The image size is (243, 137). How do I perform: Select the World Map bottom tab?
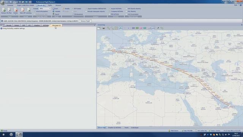pyautogui.click(x=102, y=127)
